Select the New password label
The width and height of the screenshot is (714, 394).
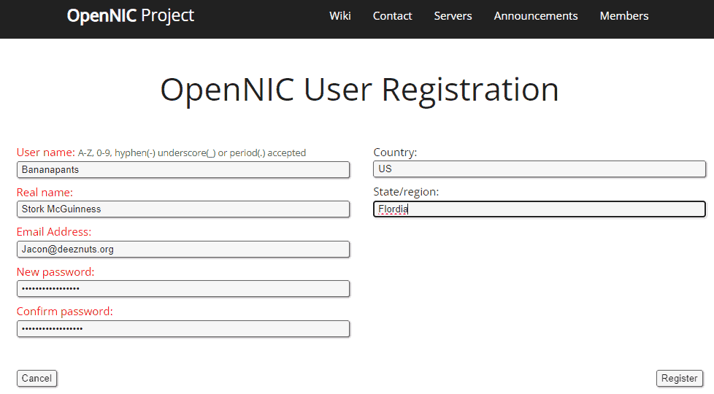pyautogui.click(x=55, y=272)
